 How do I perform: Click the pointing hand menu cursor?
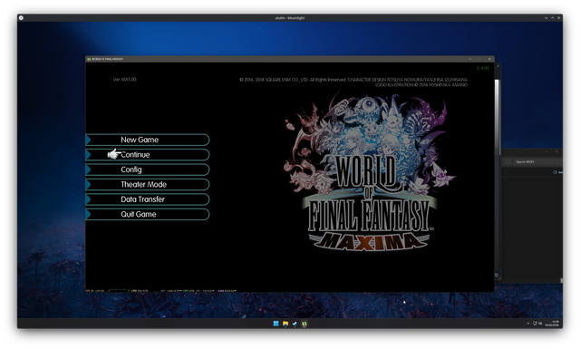coord(114,153)
